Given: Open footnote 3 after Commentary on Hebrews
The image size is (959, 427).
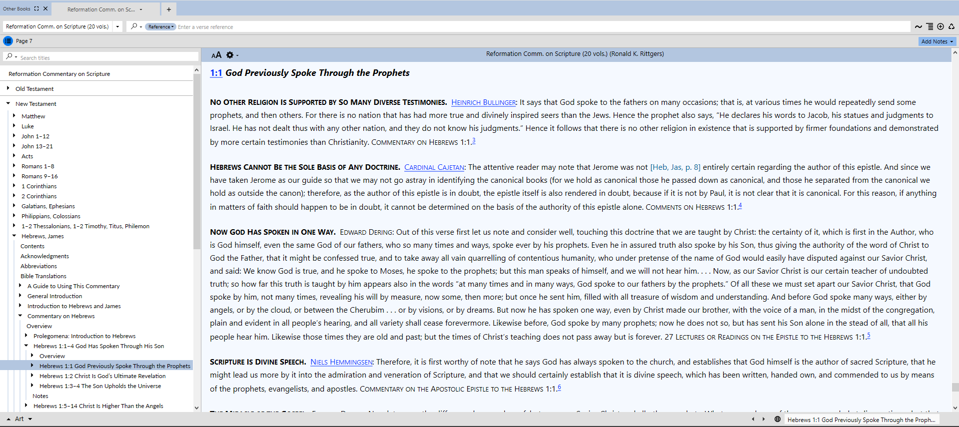Looking at the screenshot, I should coord(474,141).
